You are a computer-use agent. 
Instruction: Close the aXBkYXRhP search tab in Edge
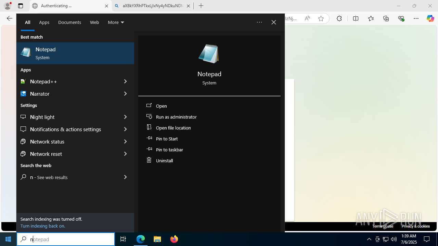click(188, 6)
